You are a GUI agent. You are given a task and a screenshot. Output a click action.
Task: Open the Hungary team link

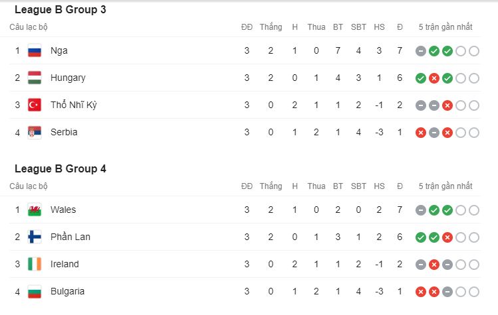click(68, 78)
